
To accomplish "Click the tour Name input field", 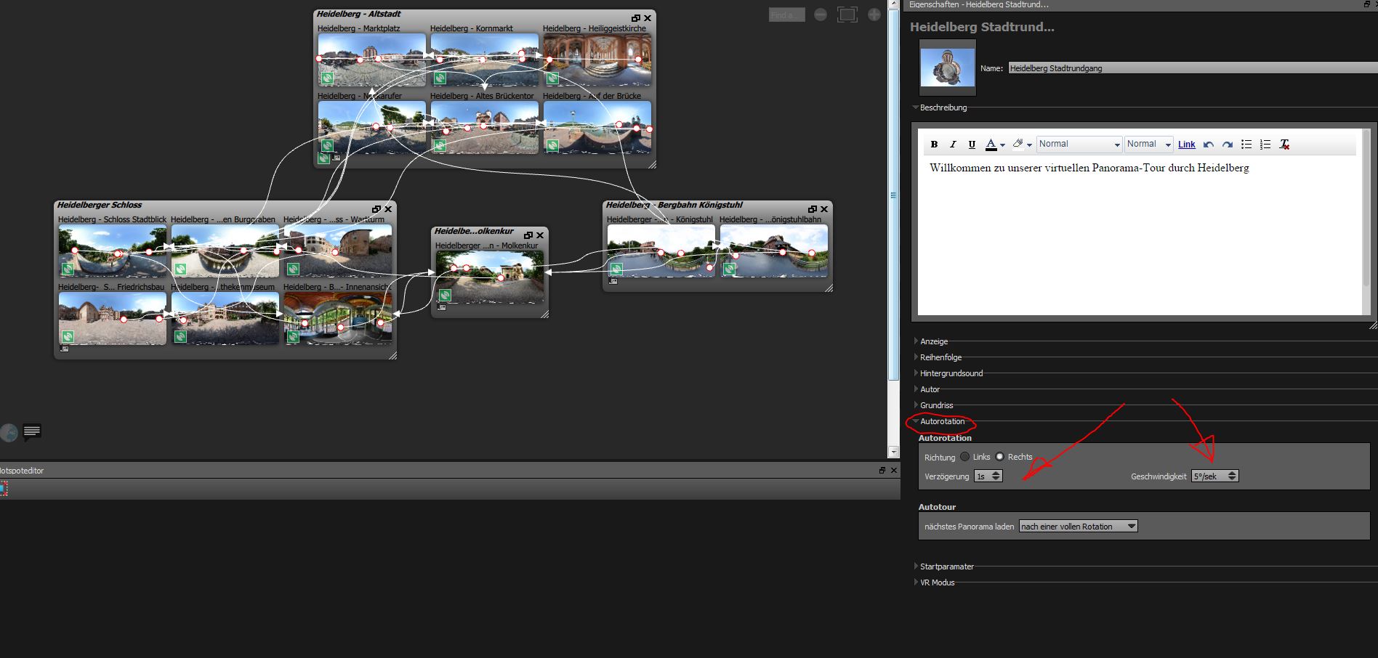I will (x=1192, y=68).
